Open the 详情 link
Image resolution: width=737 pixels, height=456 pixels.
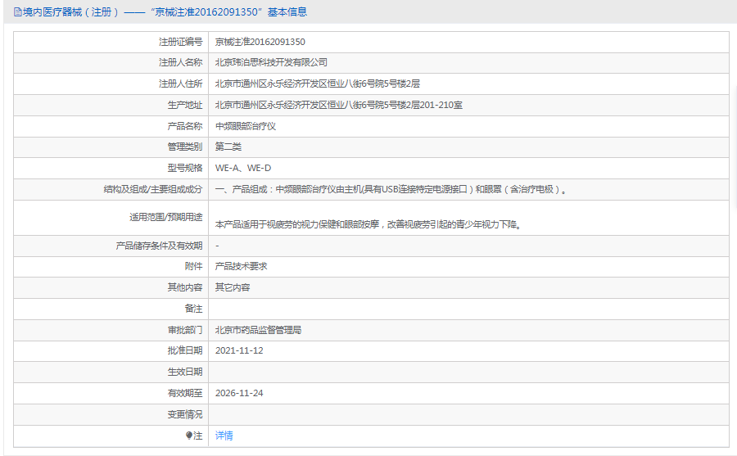click(224, 436)
